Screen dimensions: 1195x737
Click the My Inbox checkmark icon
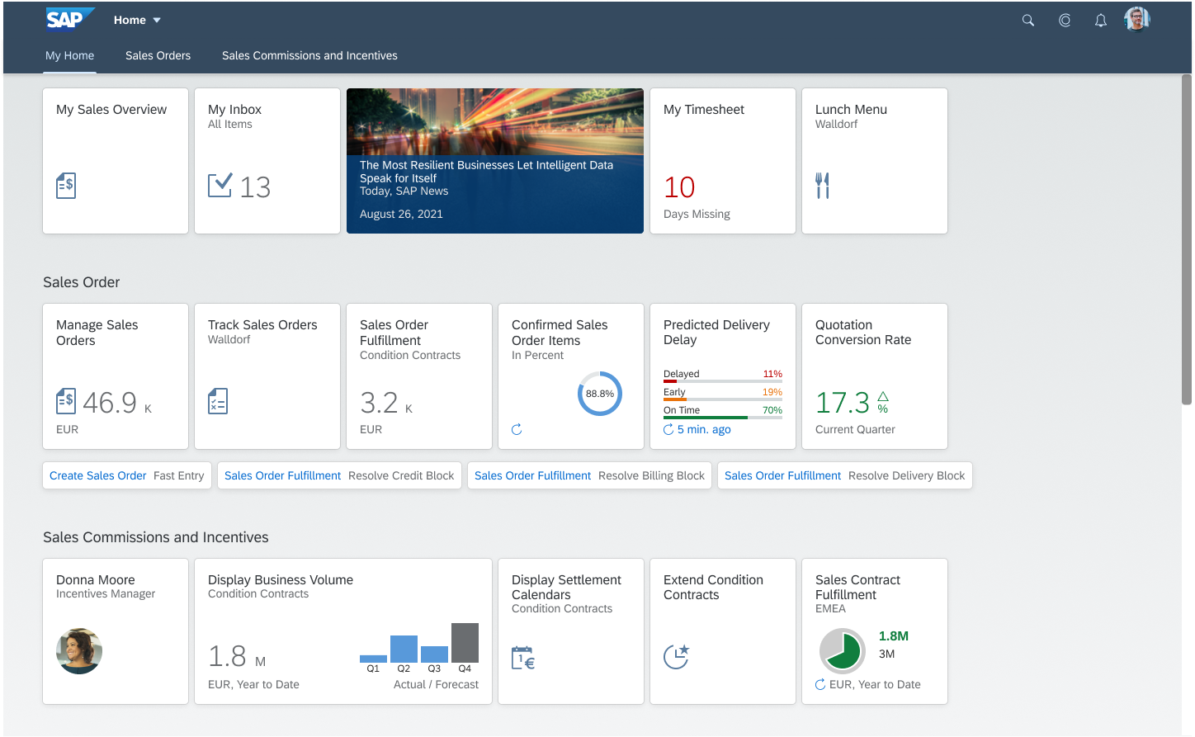220,186
